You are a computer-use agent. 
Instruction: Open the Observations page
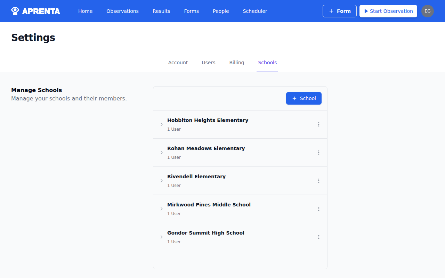point(122,11)
